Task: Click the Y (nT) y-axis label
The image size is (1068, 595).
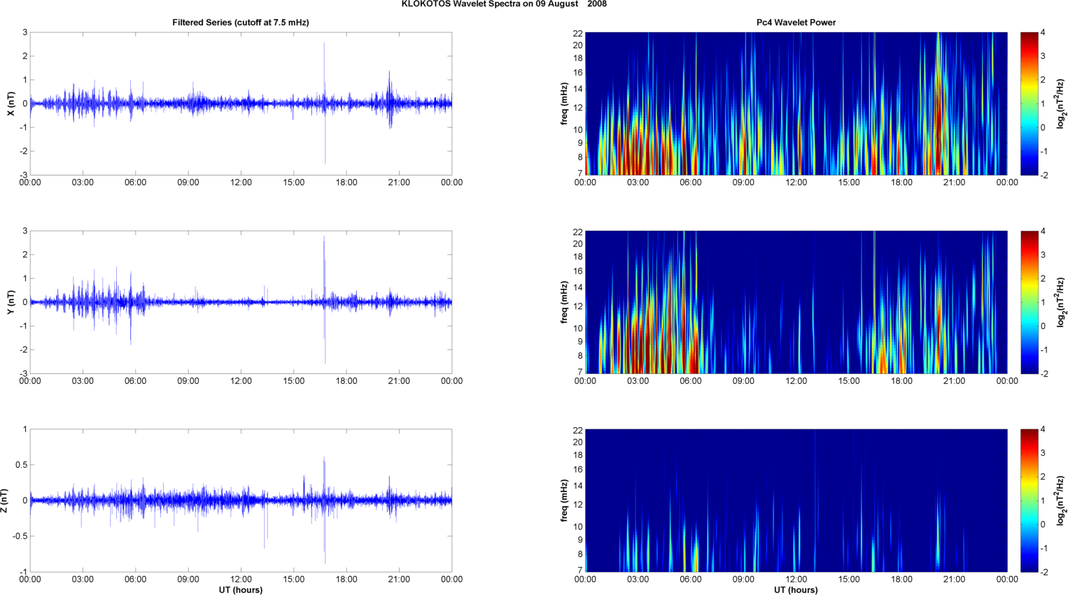Action: coord(10,302)
